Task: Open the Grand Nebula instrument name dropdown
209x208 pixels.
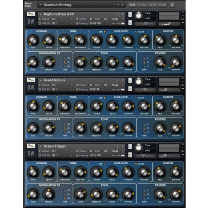Action: pyautogui.click(x=41, y=80)
